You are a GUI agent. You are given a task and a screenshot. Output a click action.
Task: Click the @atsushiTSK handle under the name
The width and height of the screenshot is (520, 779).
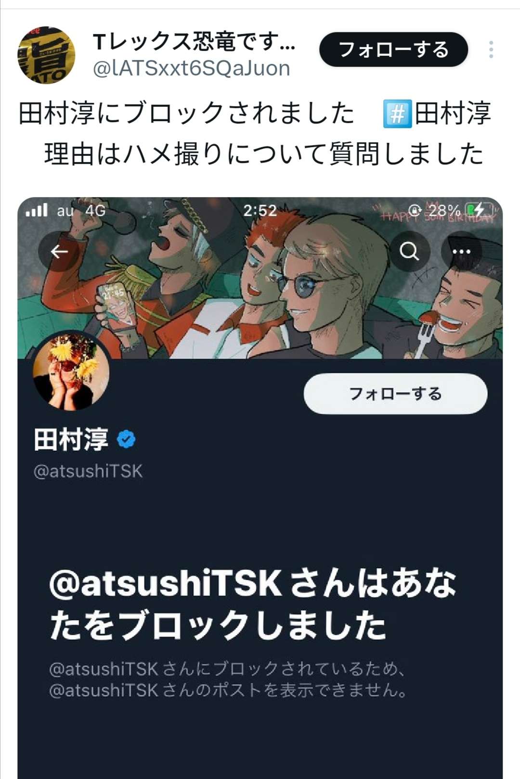pyautogui.click(x=88, y=471)
